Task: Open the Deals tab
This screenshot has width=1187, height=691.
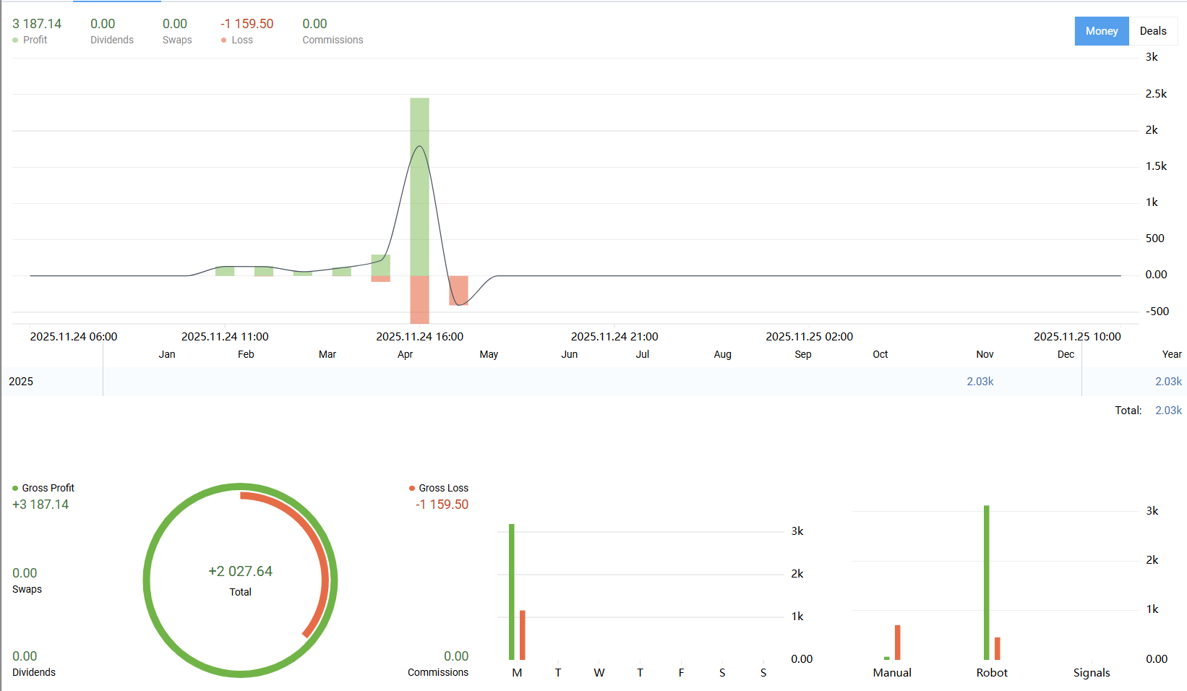Action: pos(1152,31)
